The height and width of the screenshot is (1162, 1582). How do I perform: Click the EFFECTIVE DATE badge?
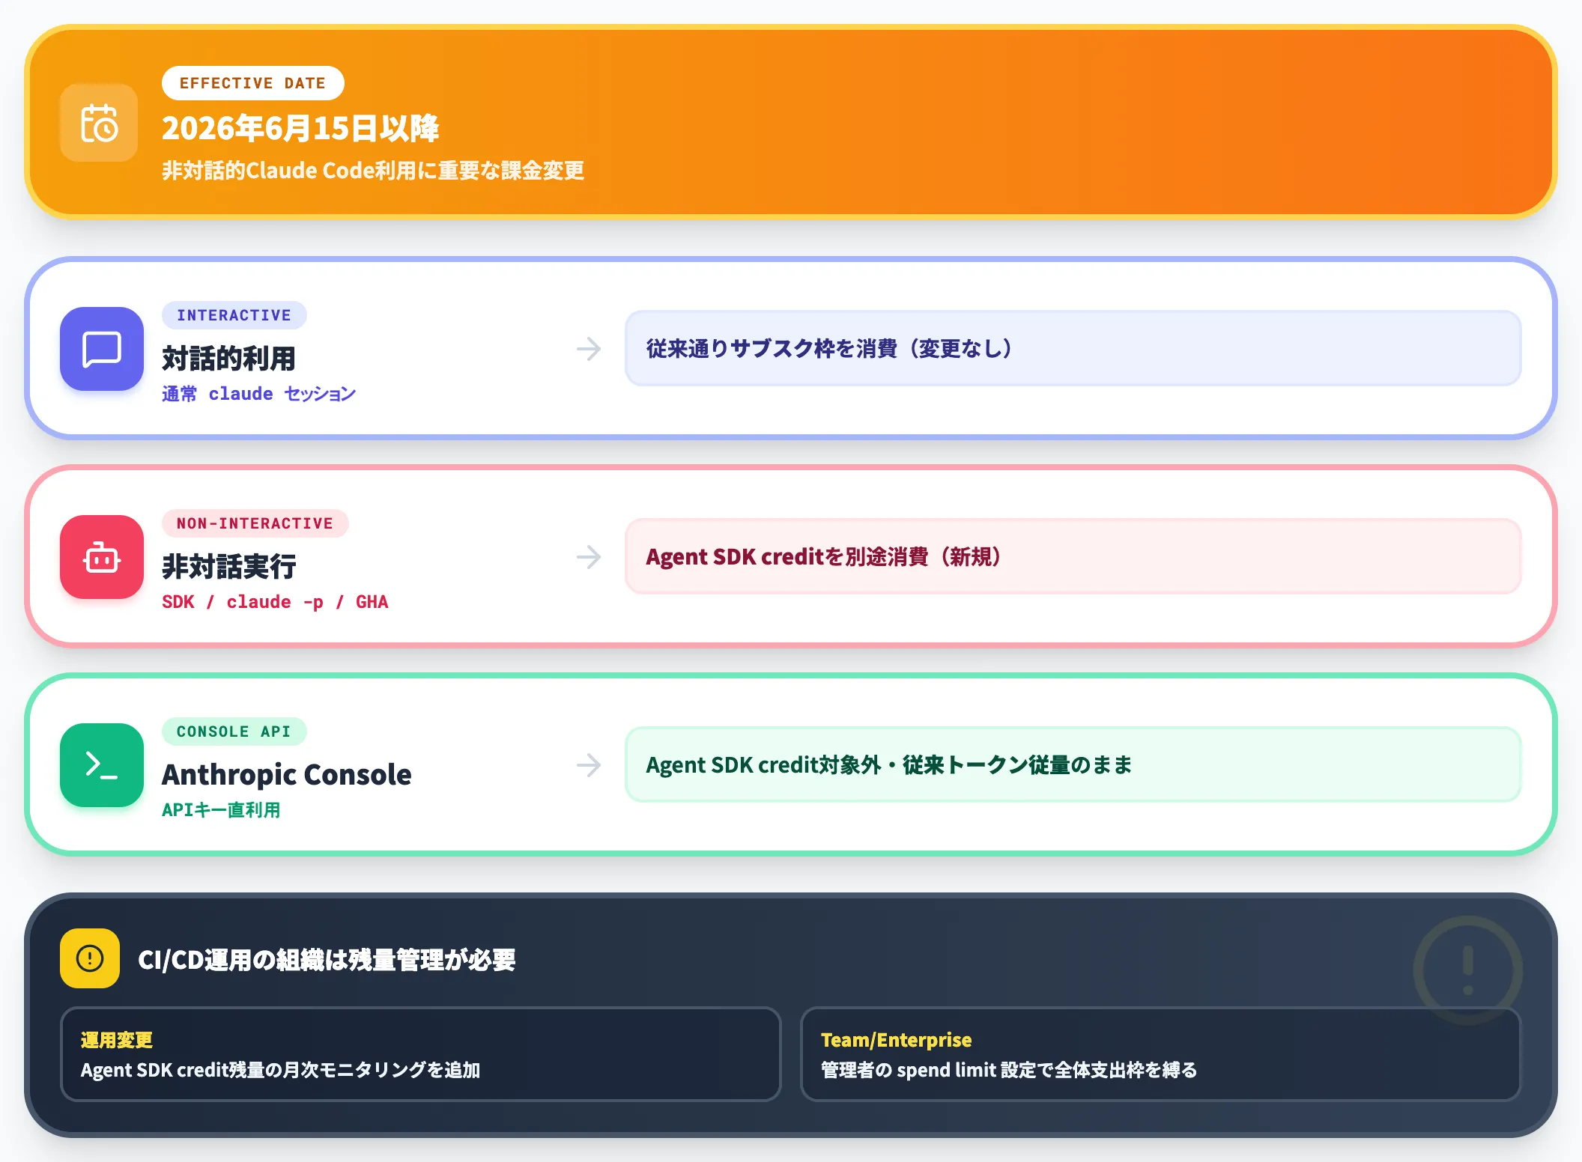click(253, 83)
